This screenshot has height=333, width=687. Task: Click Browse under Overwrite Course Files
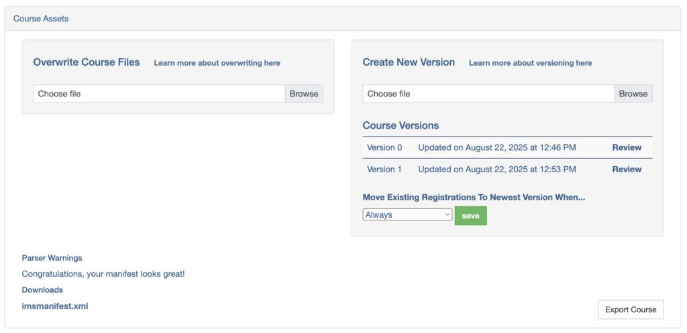click(304, 94)
